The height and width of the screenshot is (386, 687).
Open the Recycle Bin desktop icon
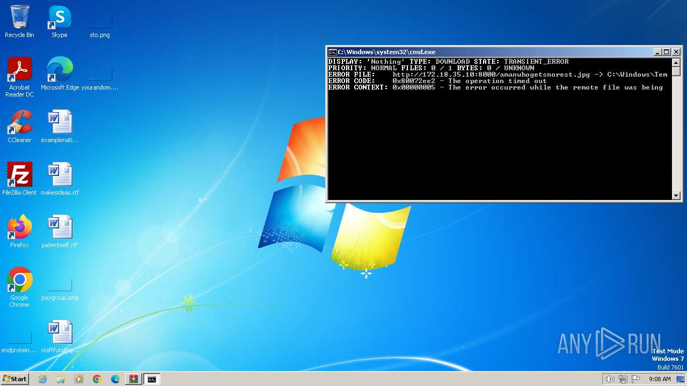[x=19, y=21]
